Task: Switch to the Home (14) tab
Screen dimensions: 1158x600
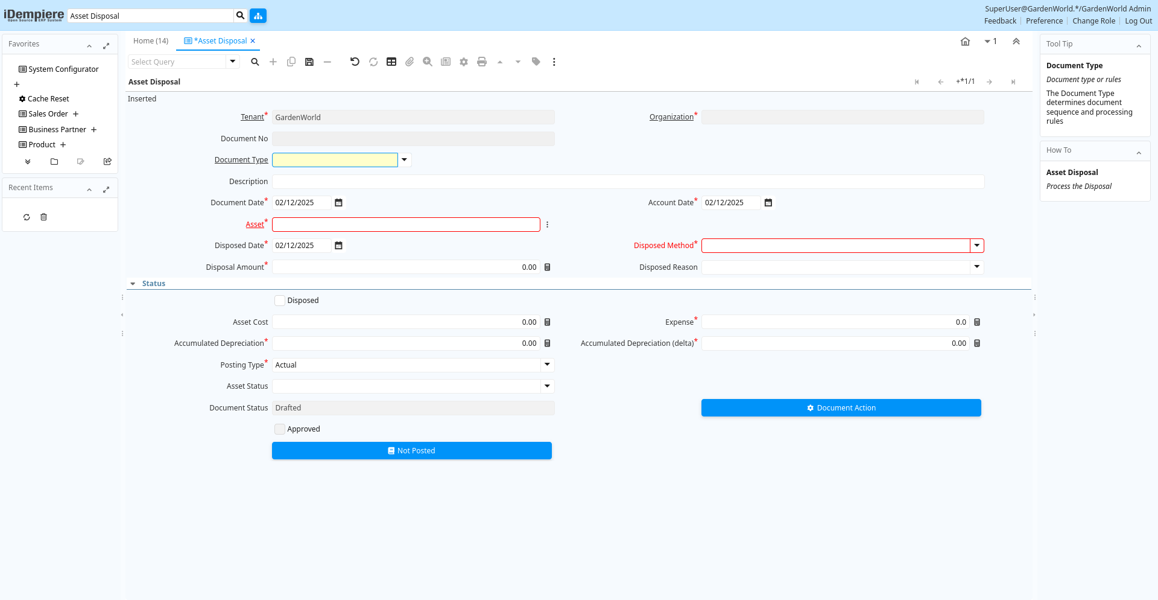Action: click(x=151, y=41)
